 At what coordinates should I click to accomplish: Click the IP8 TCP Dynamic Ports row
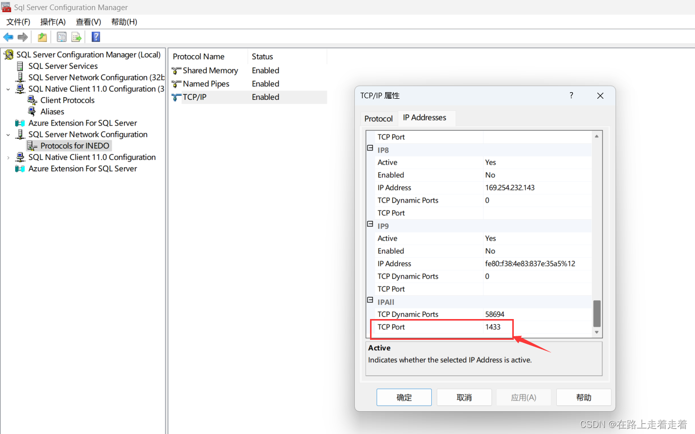click(x=483, y=201)
